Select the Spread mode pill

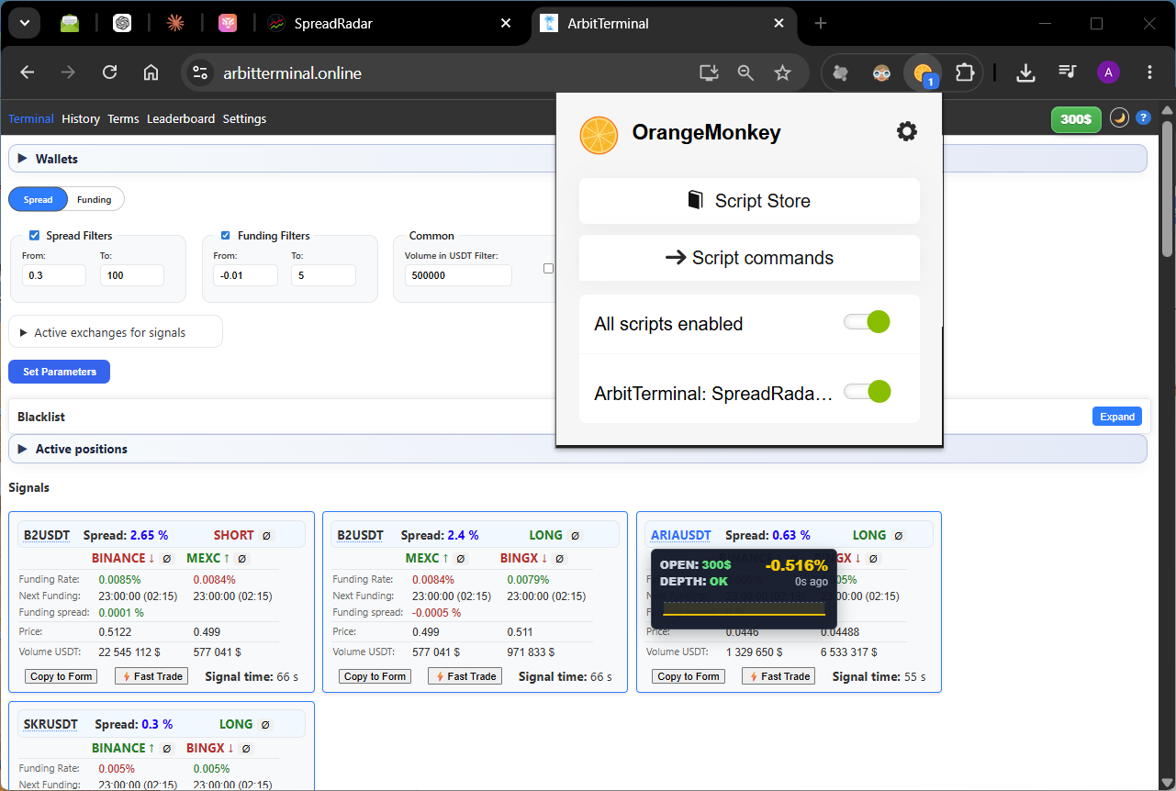click(x=38, y=199)
